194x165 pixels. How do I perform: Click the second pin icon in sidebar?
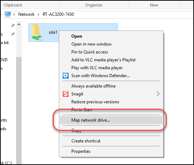pyautogui.click(x=13, y=34)
